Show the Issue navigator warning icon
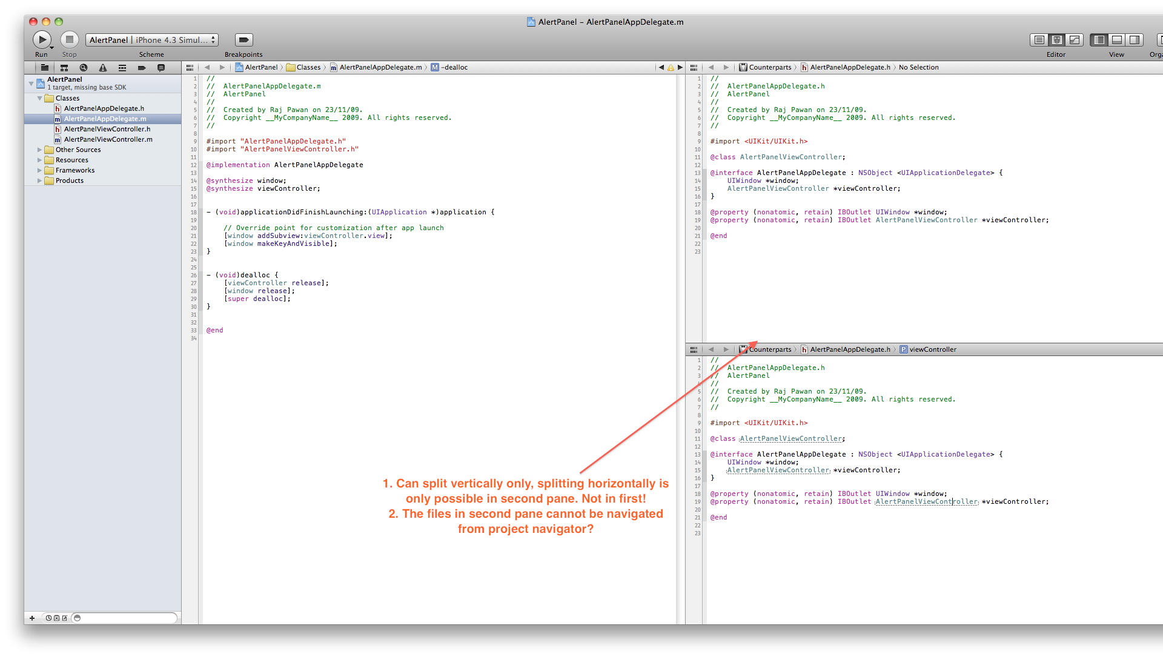Image resolution: width=1163 pixels, height=654 pixels. [103, 68]
